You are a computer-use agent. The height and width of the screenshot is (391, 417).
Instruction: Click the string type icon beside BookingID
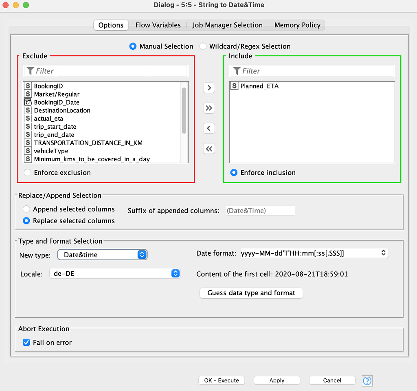[x=27, y=86]
